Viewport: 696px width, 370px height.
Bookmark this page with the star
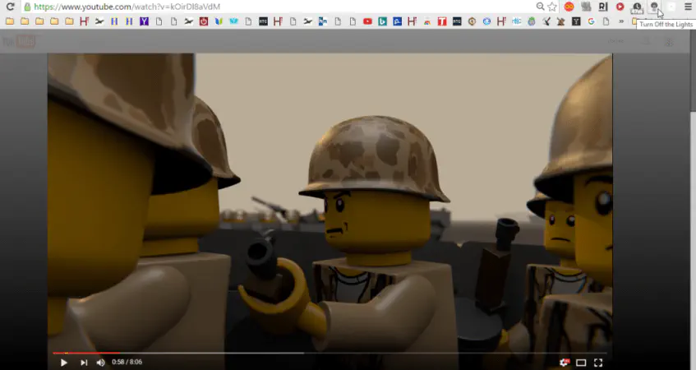tap(552, 7)
